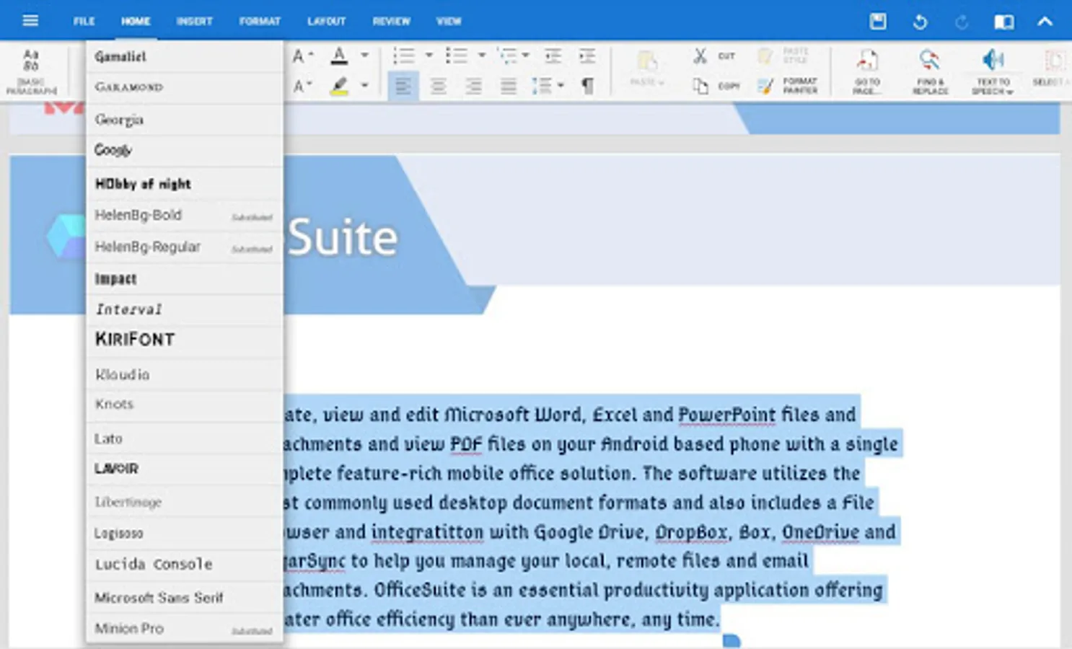The width and height of the screenshot is (1072, 649).
Task: Open the Layout tab
Action: pyautogui.click(x=326, y=22)
